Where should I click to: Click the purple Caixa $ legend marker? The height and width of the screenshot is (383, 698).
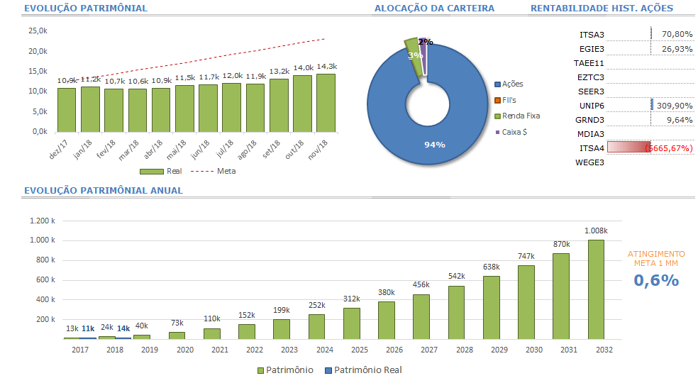coord(497,132)
